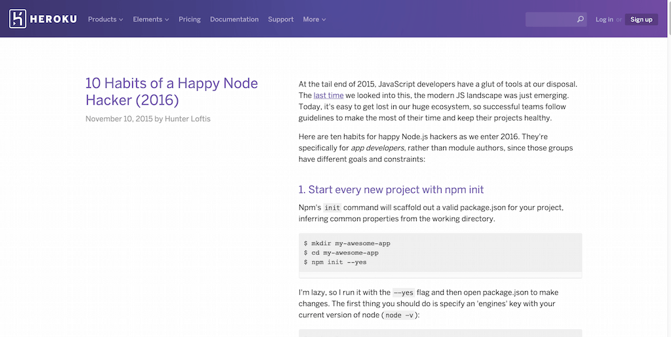Go to Documentation in navigation

pos(234,19)
